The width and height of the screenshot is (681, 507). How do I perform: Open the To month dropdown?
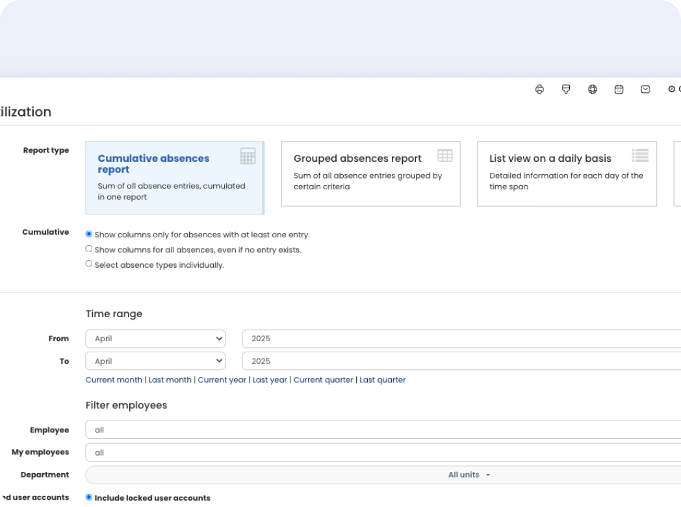(155, 361)
